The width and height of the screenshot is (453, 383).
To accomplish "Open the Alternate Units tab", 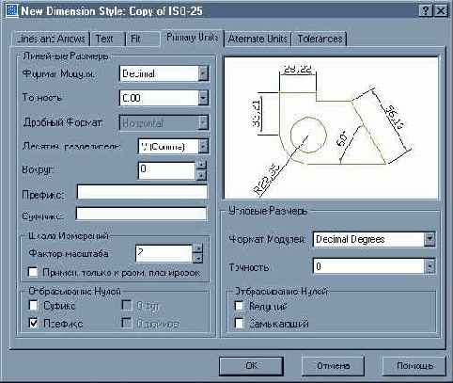I will [x=258, y=39].
